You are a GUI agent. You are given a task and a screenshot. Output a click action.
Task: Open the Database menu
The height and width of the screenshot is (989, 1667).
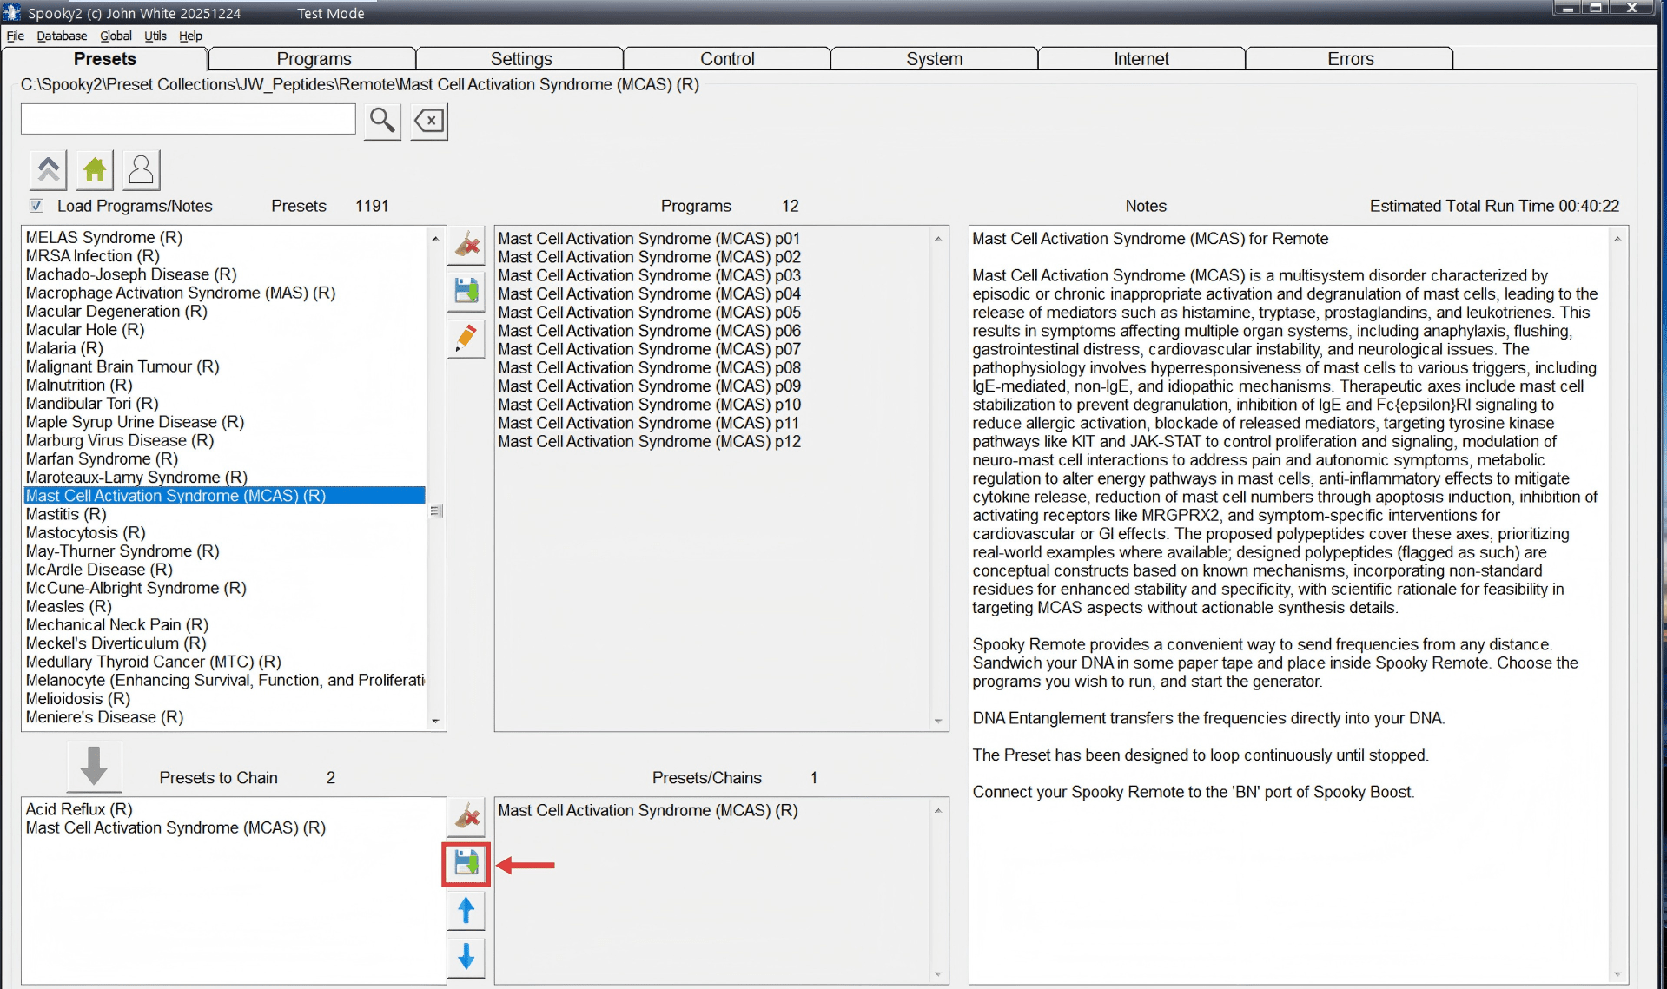(62, 36)
